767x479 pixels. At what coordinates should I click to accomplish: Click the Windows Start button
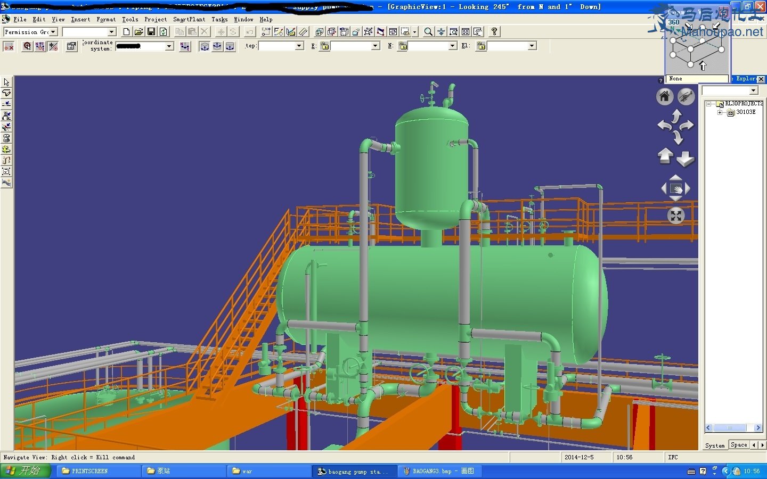(x=25, y=471)
